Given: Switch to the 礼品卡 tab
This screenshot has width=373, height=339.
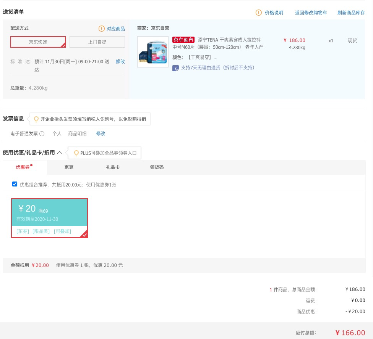Looking at the screenshot, I should pos(113,167).
